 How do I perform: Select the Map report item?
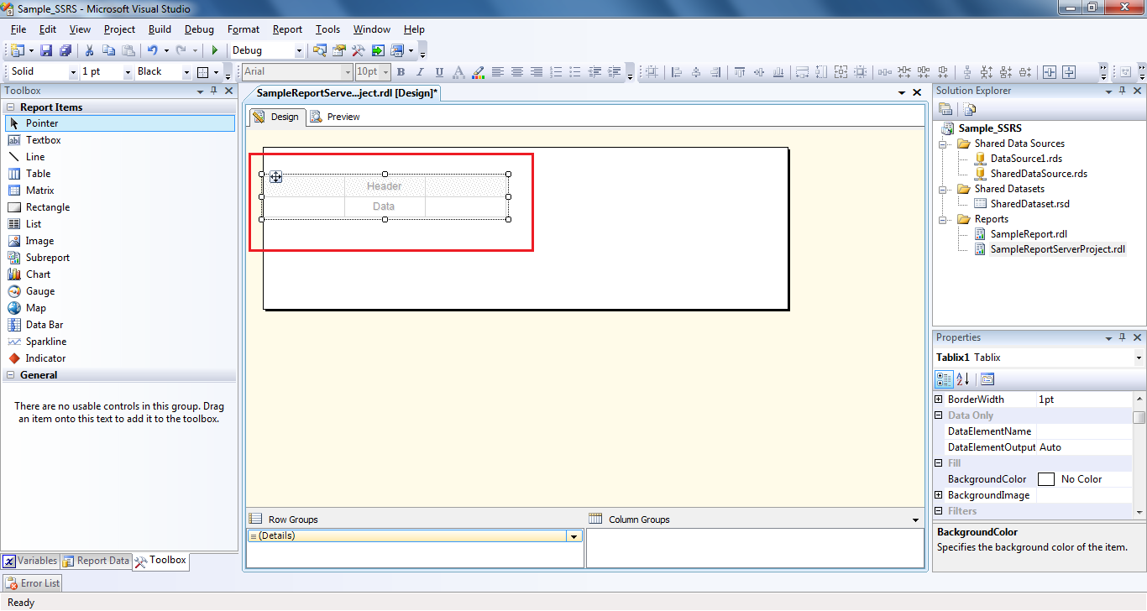tap(119, 308)
